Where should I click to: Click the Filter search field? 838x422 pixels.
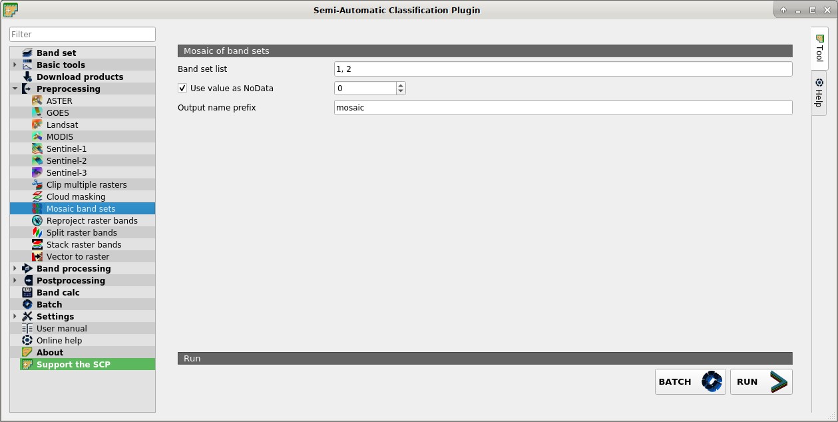point(83,34)
